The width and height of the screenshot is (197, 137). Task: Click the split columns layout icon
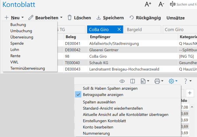(x=132, y=81)
